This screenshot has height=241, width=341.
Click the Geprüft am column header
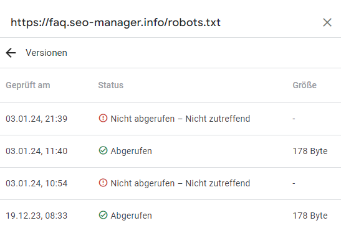(28, 85)
